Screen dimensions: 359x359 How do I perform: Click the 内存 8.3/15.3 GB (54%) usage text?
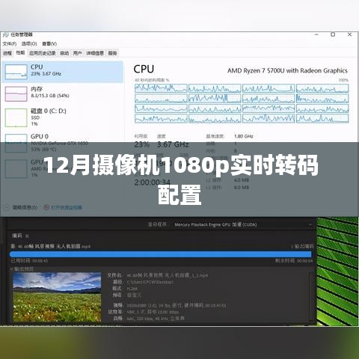pos(50,96)
